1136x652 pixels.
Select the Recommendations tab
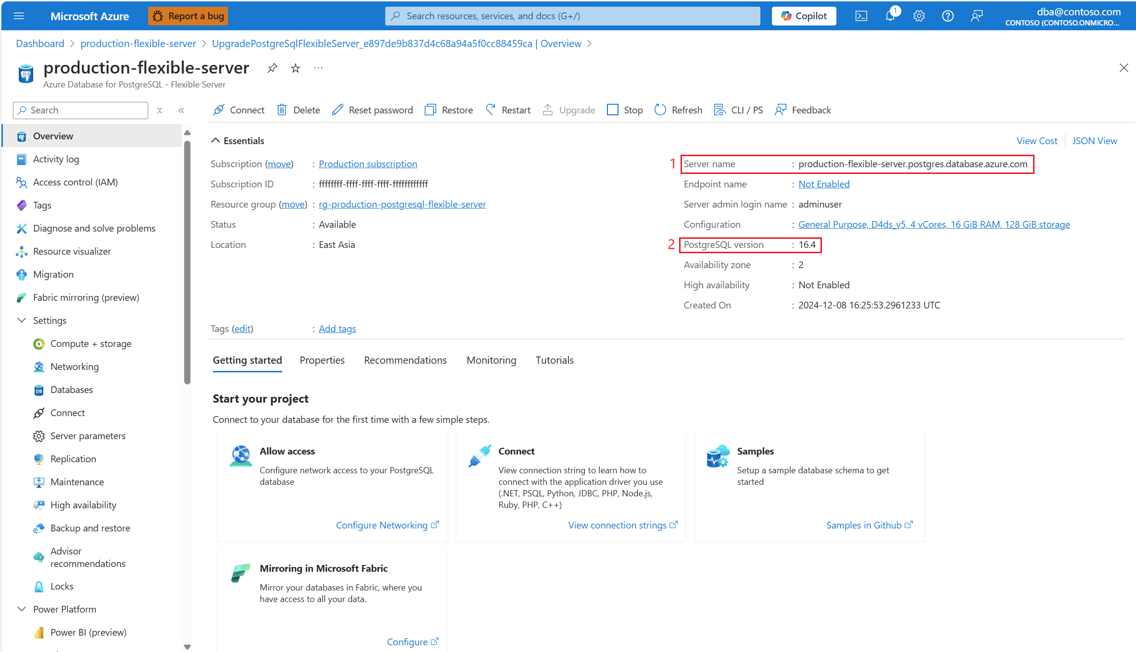[405, 359]
